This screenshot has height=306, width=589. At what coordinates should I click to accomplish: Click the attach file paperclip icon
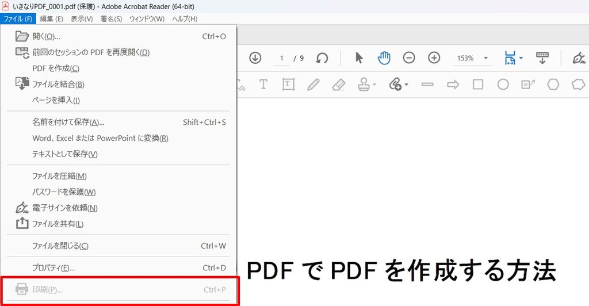pyautogui.click(x=395, y=84)
